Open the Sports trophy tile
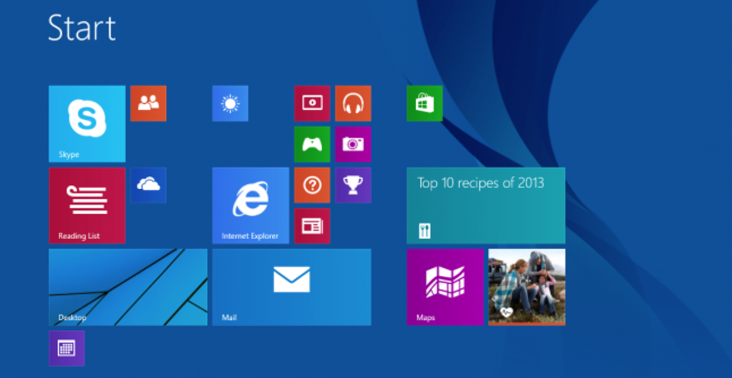 pos(353,185)
